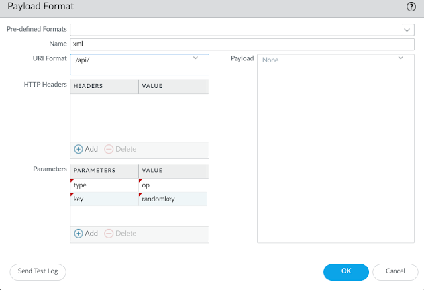Open the URI Format dropdown chevron
424x290 pixels.
click(x=195, y=58)
